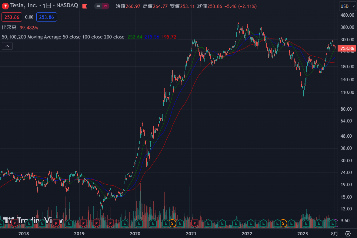Collapse the indicator legend with the chevron
This screenshot has height=238, width=357.
(7, 46)
